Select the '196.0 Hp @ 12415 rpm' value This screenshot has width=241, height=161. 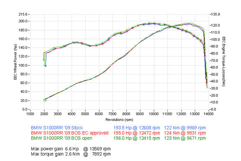coord(137,138)
